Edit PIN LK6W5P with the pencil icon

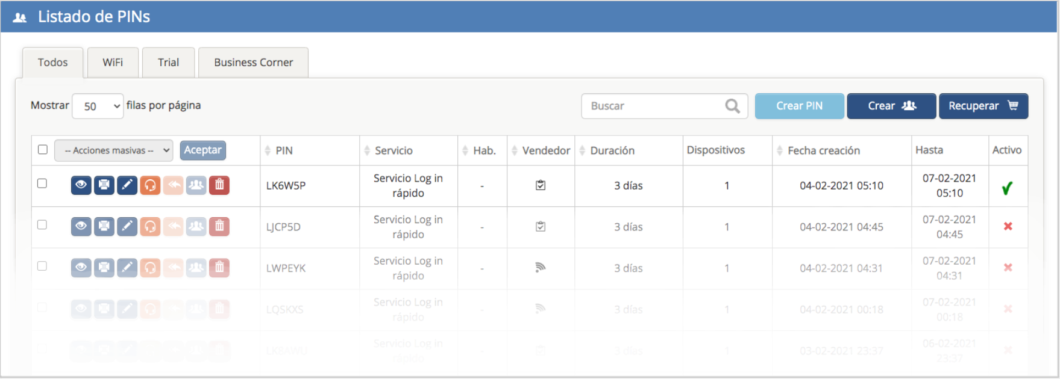pyautogui.click(x=127, y=185)
